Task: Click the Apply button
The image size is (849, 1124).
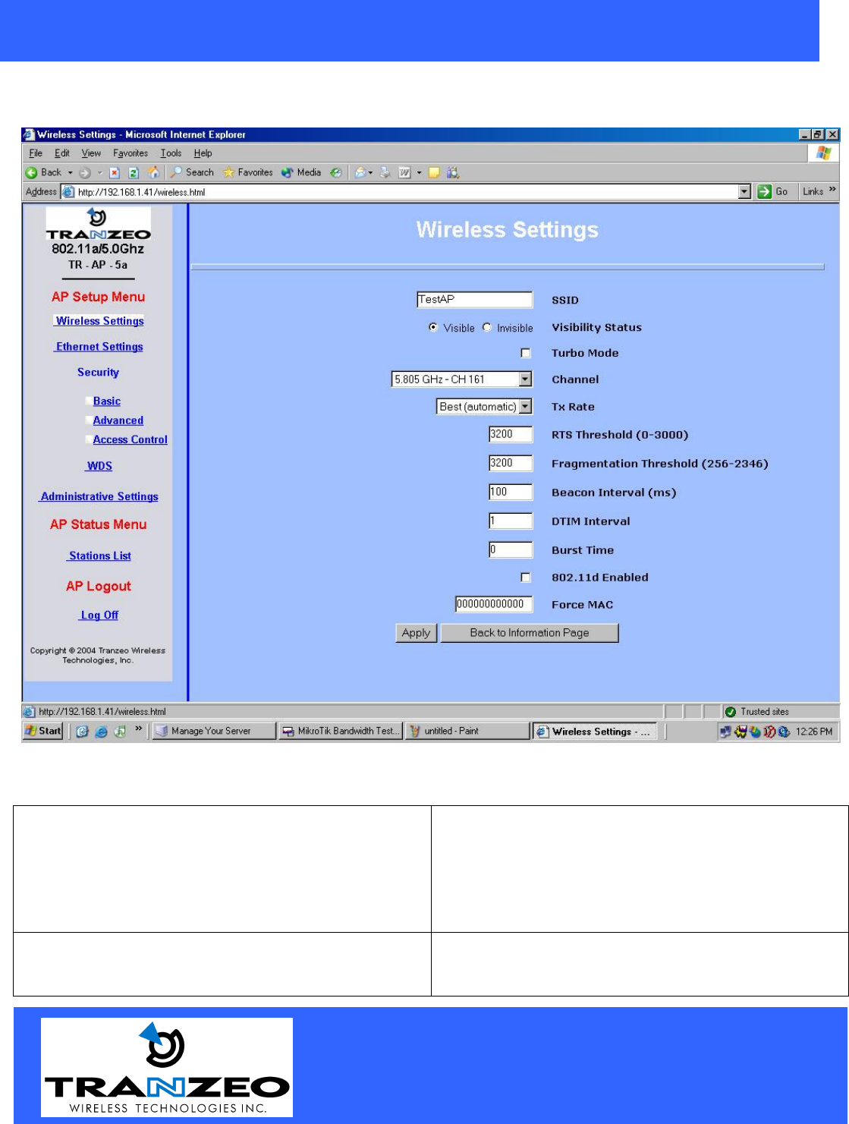Action: pyautogui.click(x=416, y=633)
